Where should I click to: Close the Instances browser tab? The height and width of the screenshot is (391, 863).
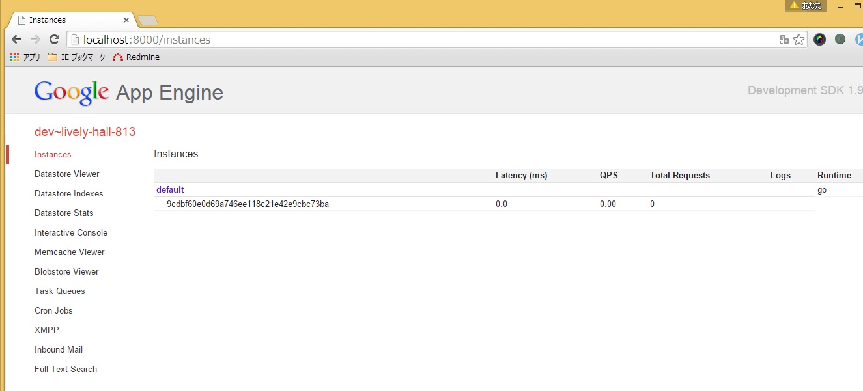tap(126, 20)
